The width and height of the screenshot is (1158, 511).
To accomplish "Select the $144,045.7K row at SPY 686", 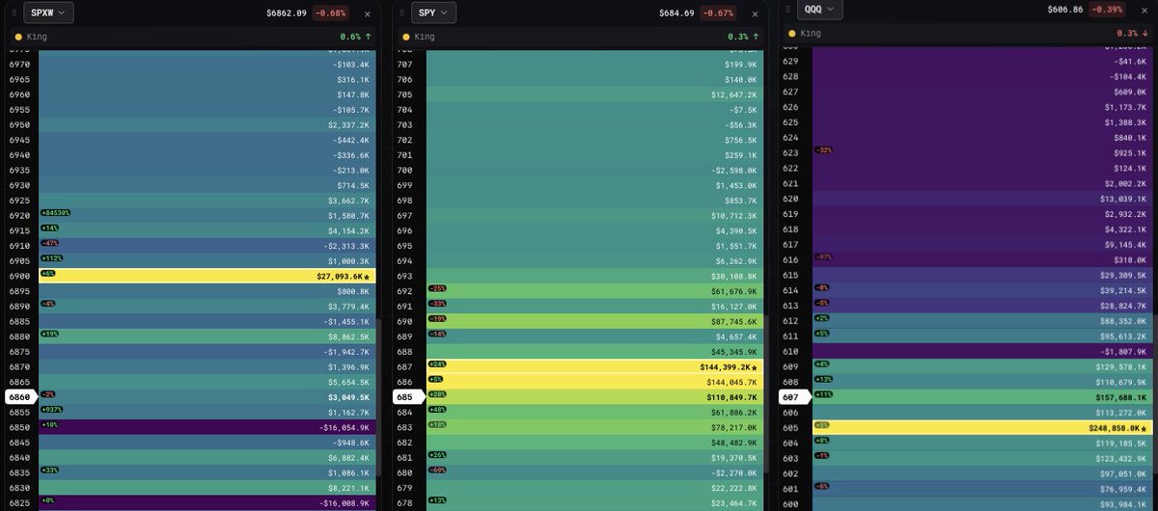I will [594, 382].
